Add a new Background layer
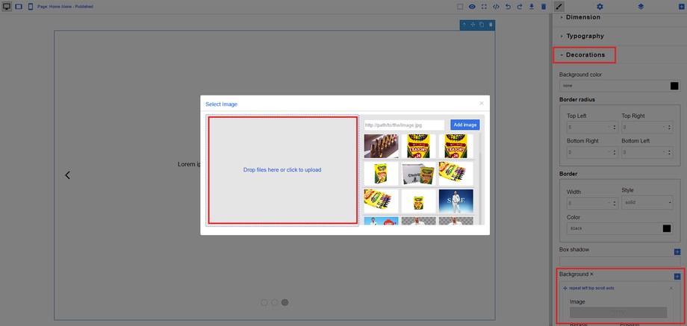 [677, 277]
